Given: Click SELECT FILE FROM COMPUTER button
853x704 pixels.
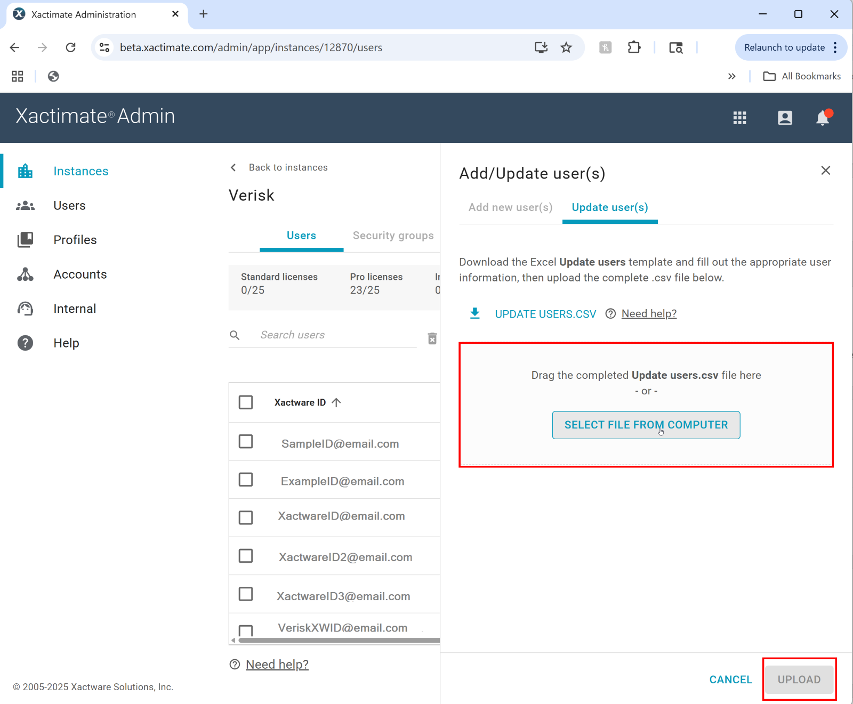Looking at the screenshot, I should [x=646, y=425].
